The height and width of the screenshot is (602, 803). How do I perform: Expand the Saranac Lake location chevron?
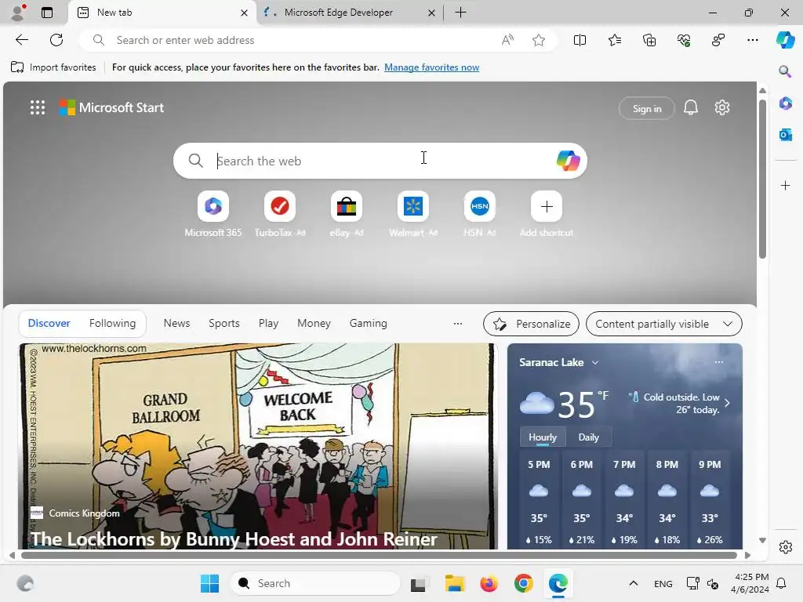tap(595, 362)
